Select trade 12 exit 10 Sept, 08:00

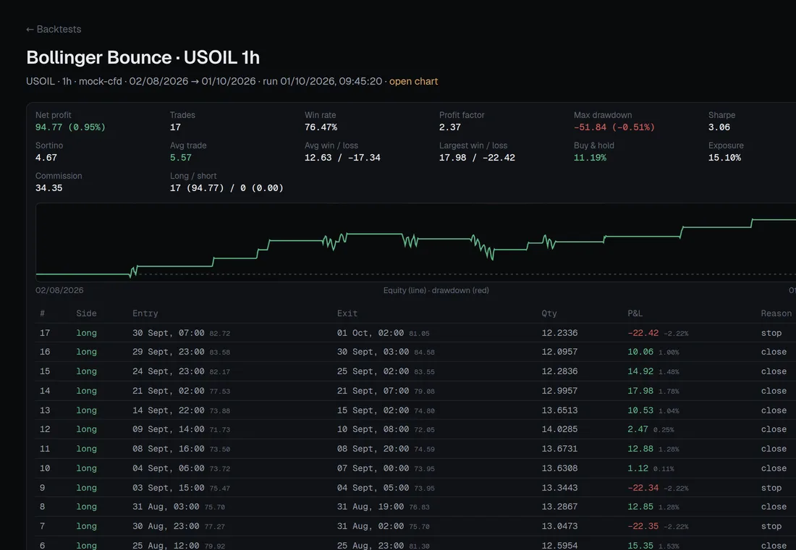[373, 429]
